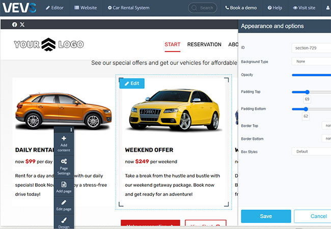
Task: Click Visit site
Action: click(304, 8)
